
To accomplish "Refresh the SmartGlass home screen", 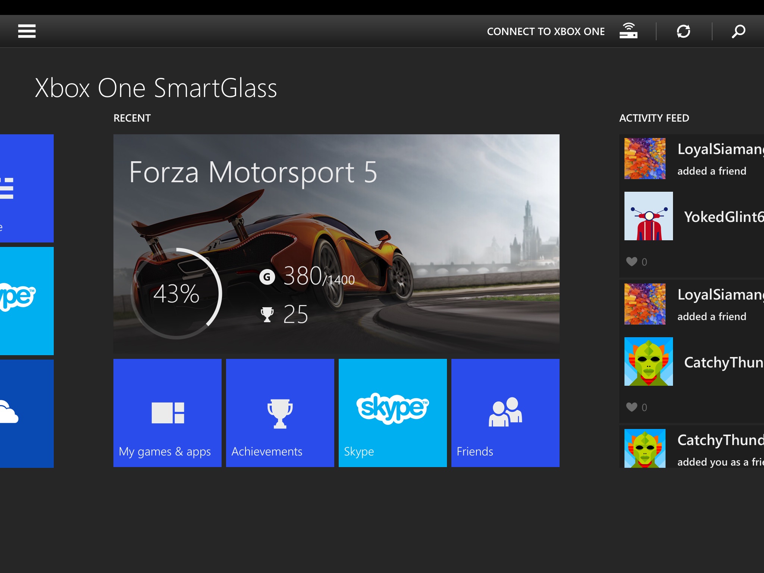I will point(683,31).
